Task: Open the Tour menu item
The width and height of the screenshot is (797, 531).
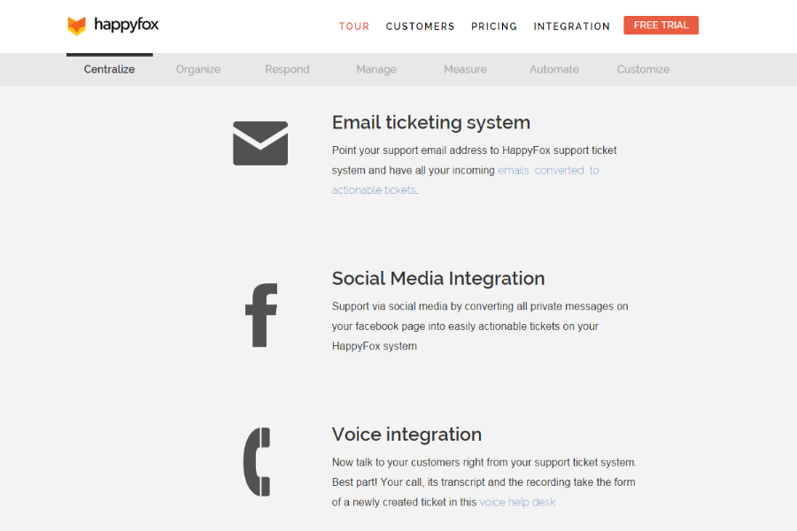Action: click(354, 27)
